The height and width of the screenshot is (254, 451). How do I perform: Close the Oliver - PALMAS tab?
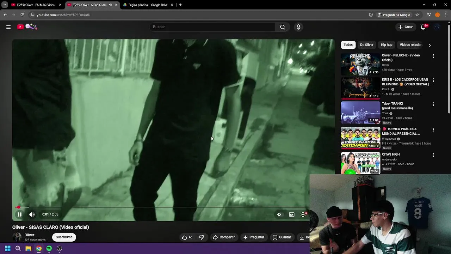point(60,5)
